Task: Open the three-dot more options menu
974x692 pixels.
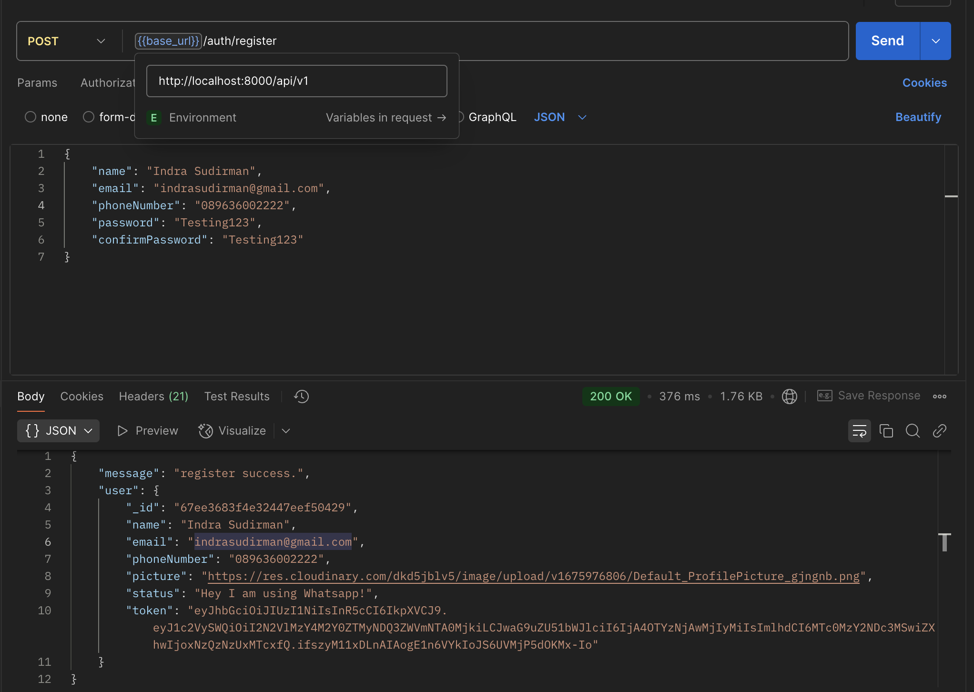Action: [940, 396]
